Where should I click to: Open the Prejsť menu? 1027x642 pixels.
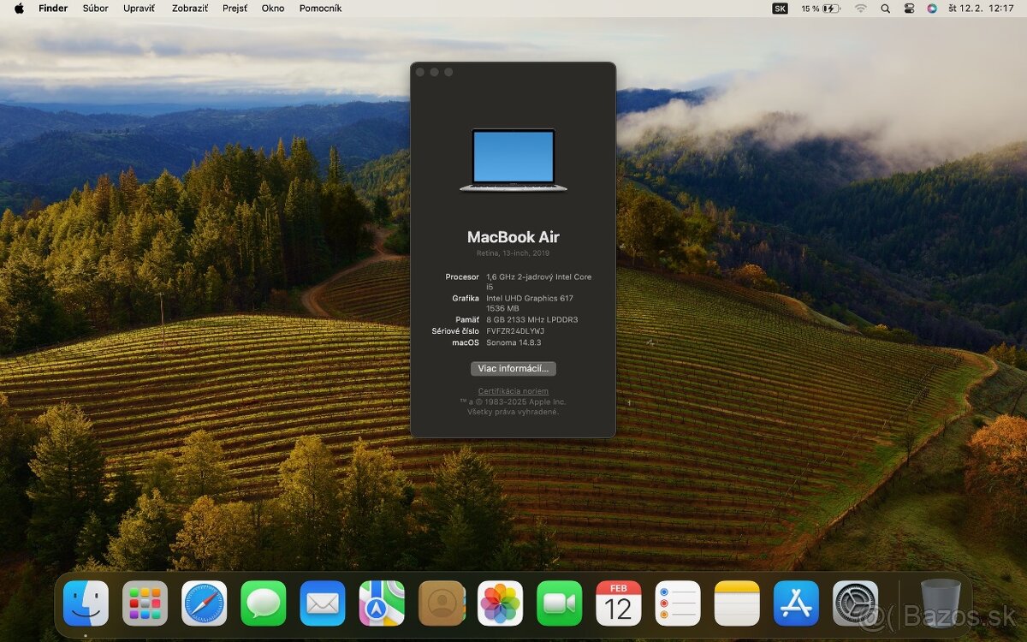(x=234, y=9)
